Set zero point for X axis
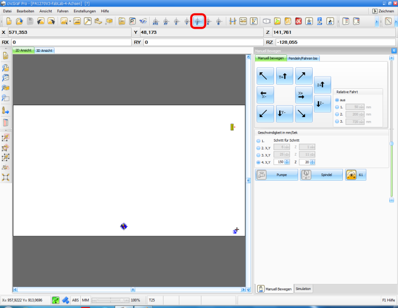Image resolution: width=398 pixels, height=308 pixels. (176, 22)
